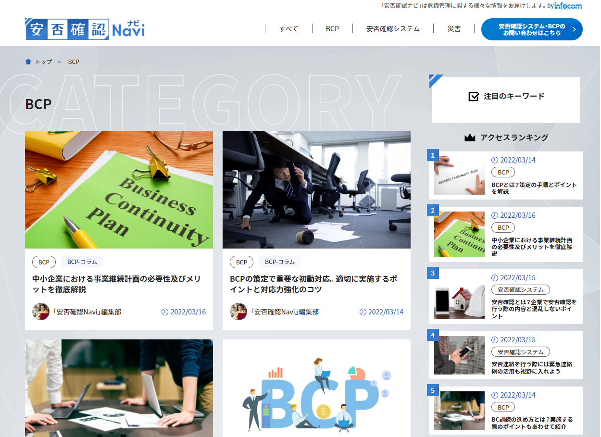
Task: Click the crown icon beside アクセスランキング
Action: coord(470,137)
